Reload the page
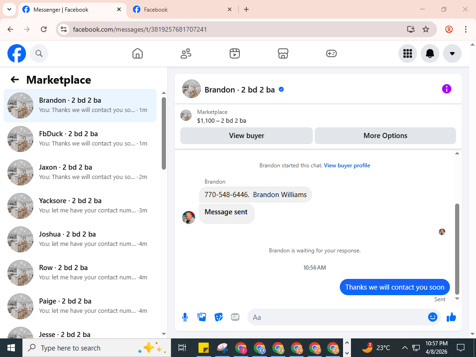Screen dimensions: 476x357 tap(44, 29)
